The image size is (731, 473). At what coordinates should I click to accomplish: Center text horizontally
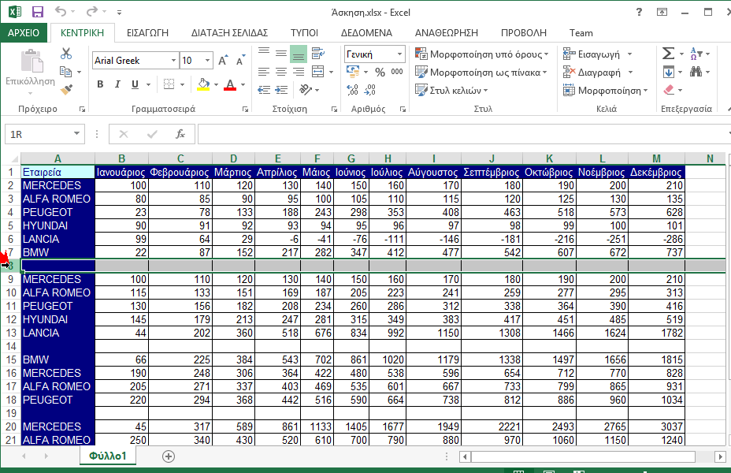(x=281, y=72)
